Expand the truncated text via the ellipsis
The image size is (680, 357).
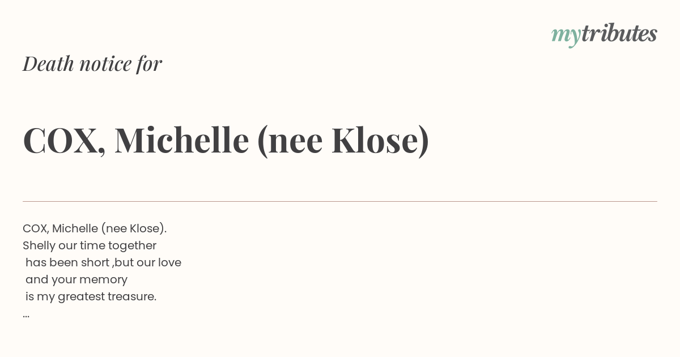26,316
